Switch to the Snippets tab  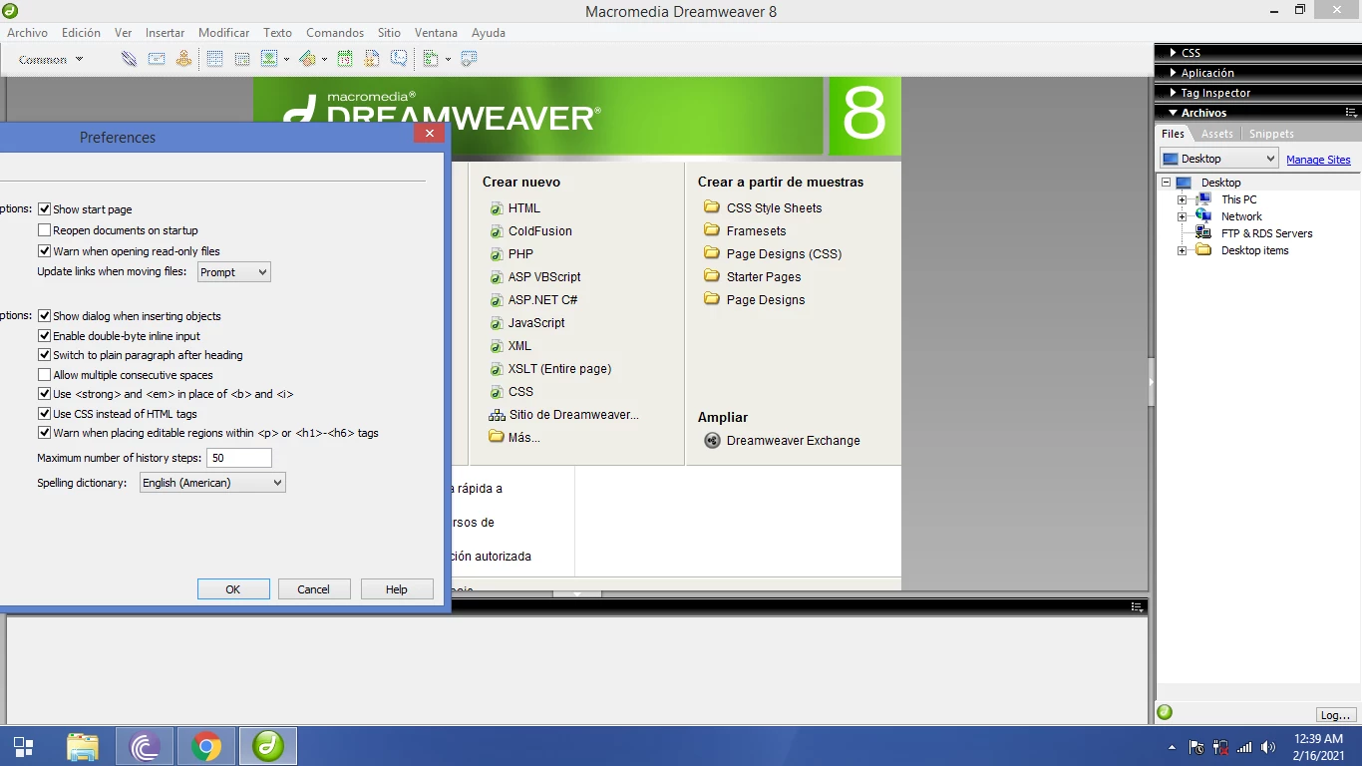[1272, 134]
